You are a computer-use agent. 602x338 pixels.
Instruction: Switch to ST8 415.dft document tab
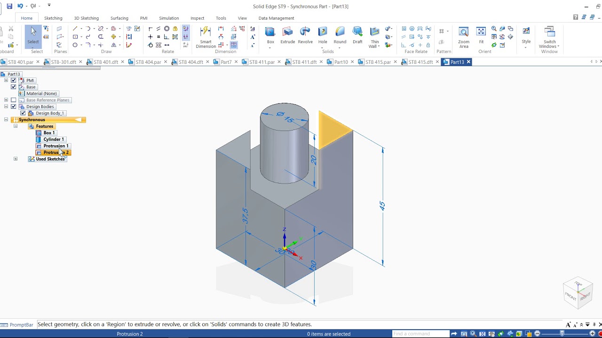[x=420, y=62]
